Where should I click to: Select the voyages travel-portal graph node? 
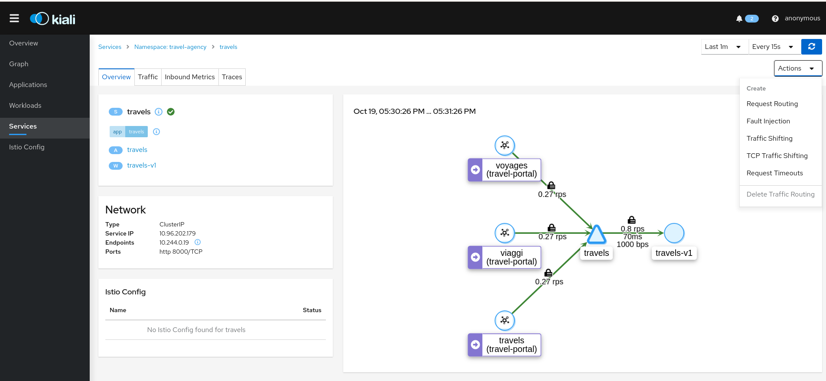click(505, 145)
